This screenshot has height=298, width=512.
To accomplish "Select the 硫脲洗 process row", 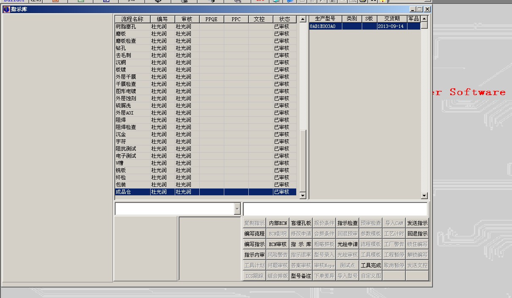I will pyautogui.click(x=206, y=106).
